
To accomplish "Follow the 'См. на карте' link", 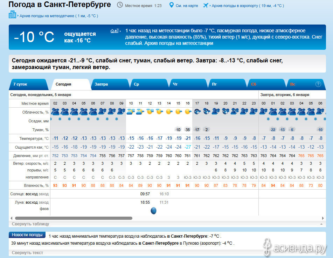I will point(187,6).
